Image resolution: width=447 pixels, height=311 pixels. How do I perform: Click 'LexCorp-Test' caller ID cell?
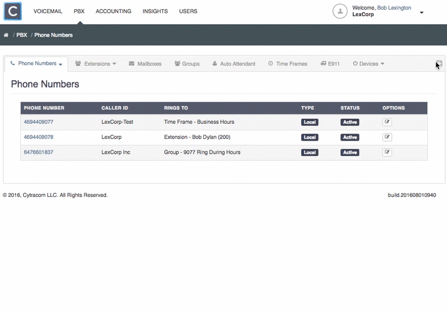tap(117, 122)
